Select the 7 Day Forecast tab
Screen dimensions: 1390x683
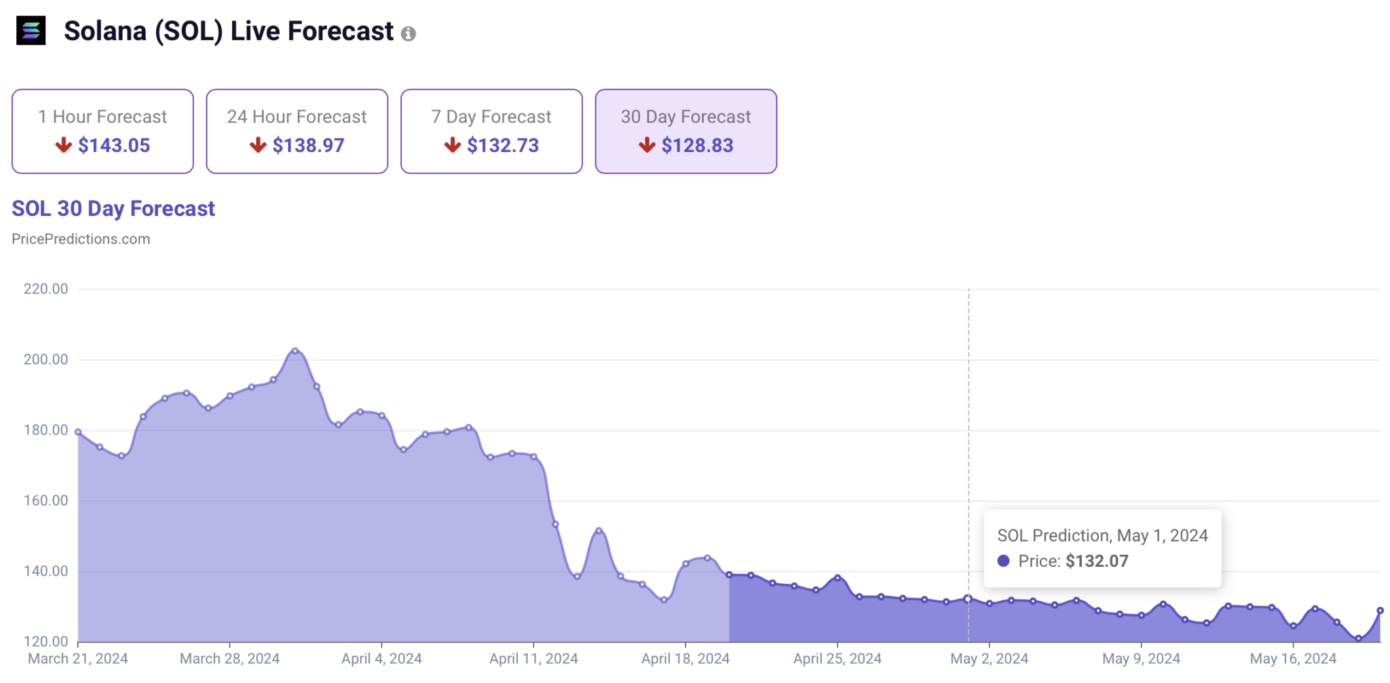coord(491,131)
